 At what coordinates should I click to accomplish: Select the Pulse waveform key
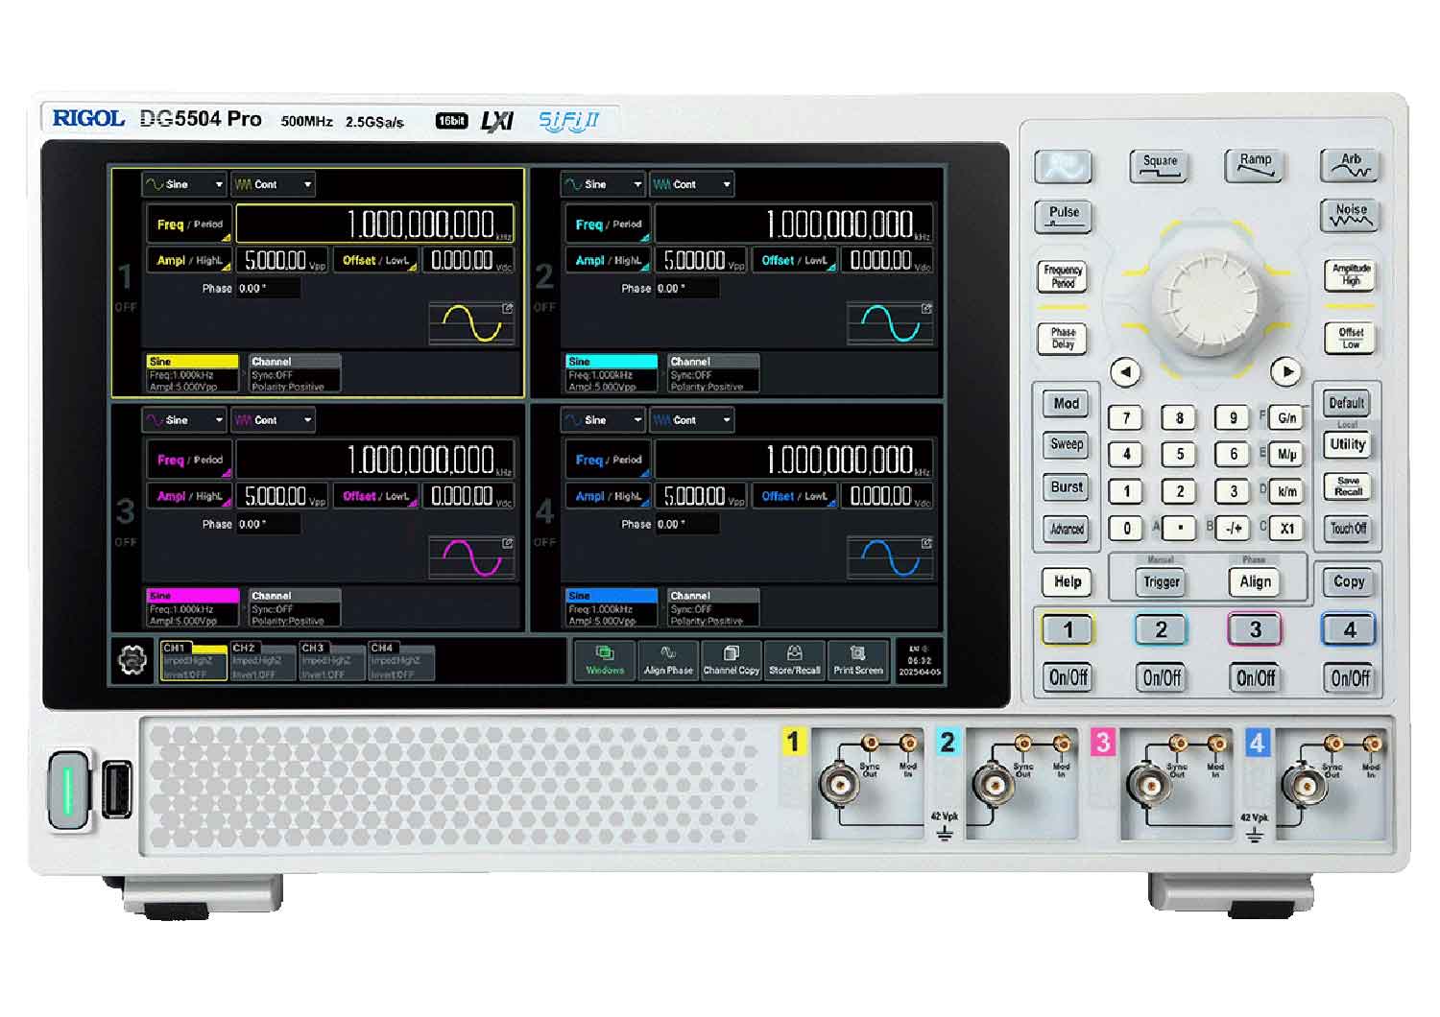point(1064,216)
